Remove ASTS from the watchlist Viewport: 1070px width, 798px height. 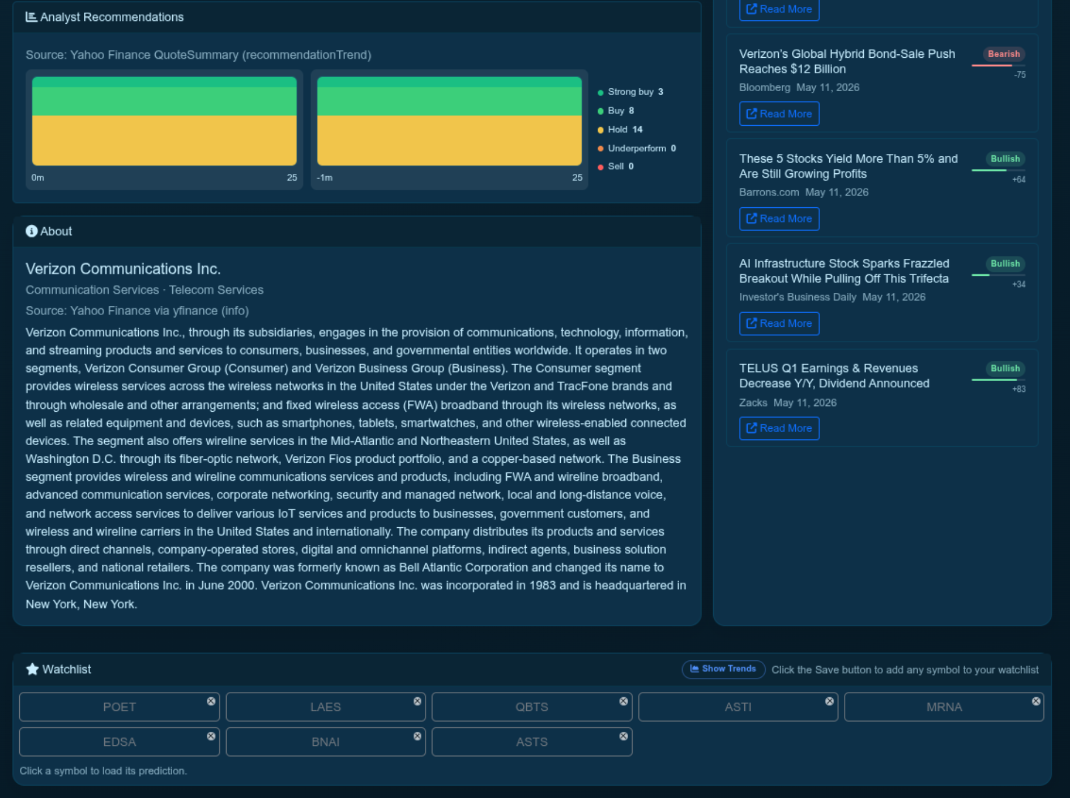tap(624, 736)
